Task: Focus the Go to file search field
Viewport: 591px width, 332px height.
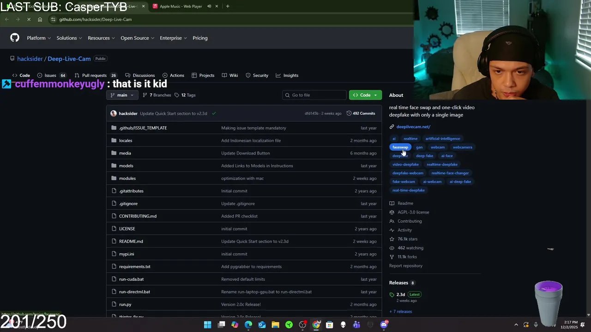Action: [314, 95]
